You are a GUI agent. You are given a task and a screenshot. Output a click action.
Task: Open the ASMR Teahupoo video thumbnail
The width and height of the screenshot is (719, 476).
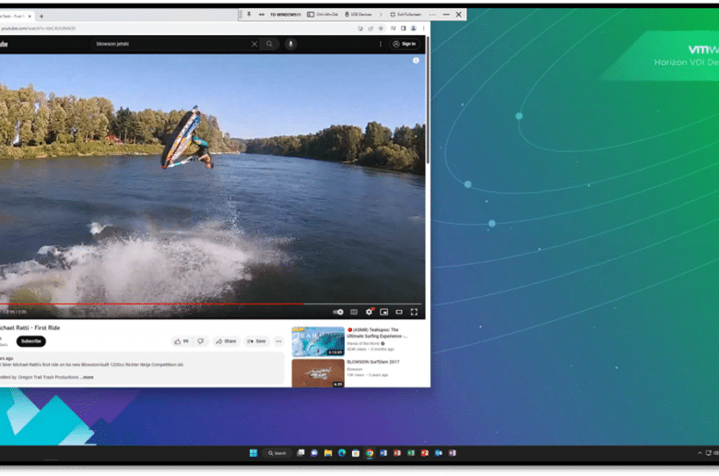[x=318, y=341]
